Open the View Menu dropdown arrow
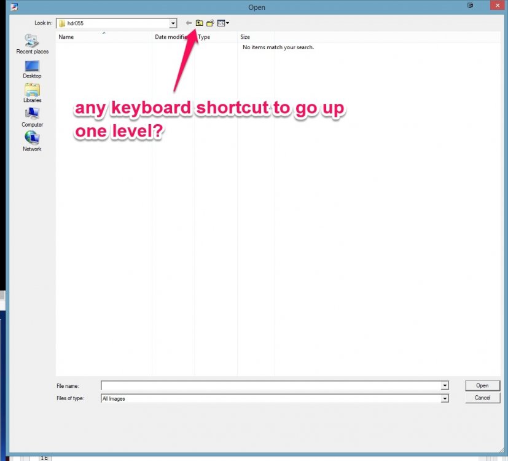Image resolution: width=508 pixels, height=461 pixels. 227,23
